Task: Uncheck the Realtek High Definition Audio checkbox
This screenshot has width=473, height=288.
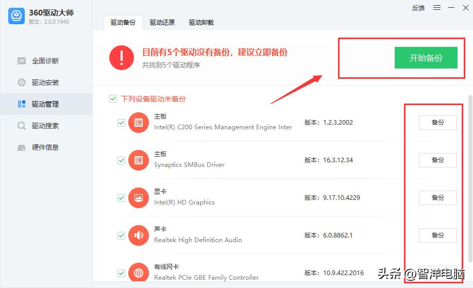Action: tap(121, 235)
